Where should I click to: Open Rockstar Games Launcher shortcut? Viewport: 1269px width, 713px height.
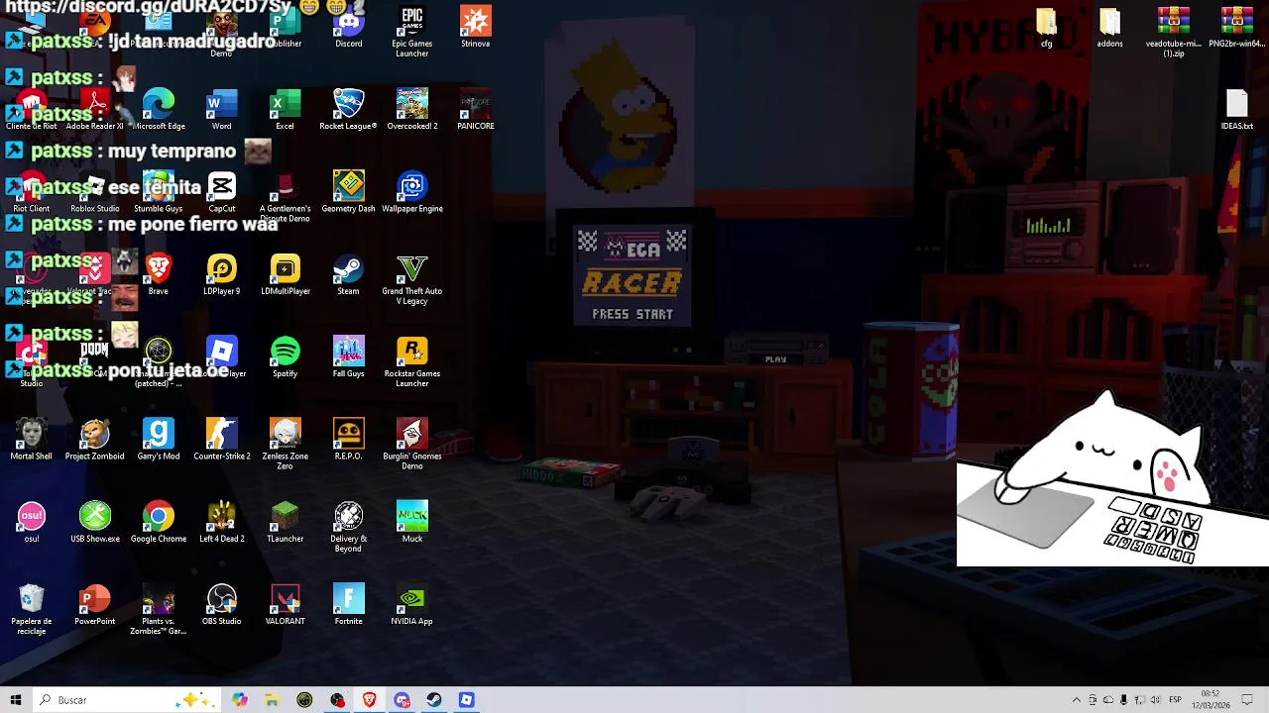pyautogui.click(x=411, y=361)
